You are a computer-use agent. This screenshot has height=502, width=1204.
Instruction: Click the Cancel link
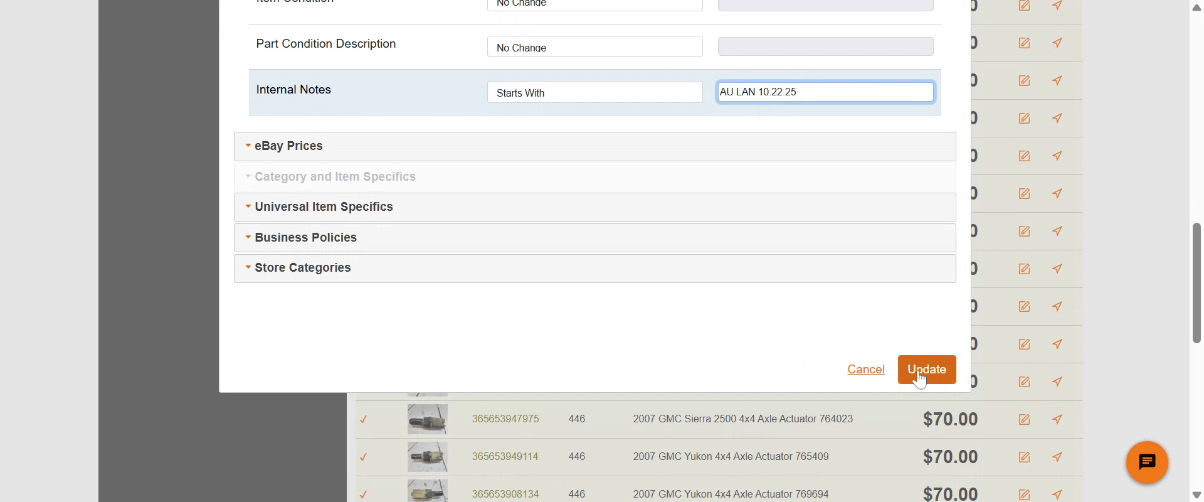coord(866,370)
